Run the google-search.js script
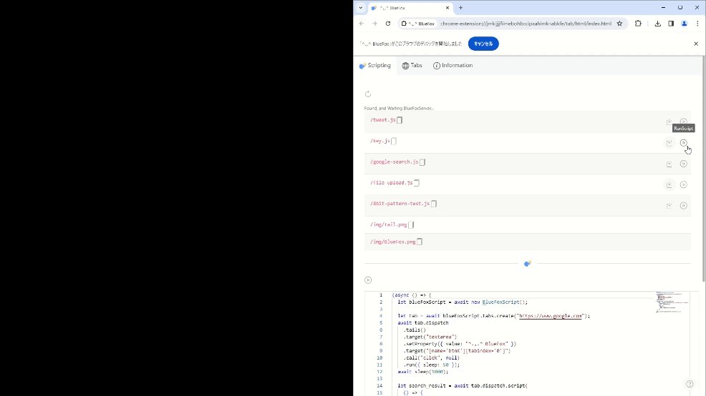706x396 pixels. 683,164
